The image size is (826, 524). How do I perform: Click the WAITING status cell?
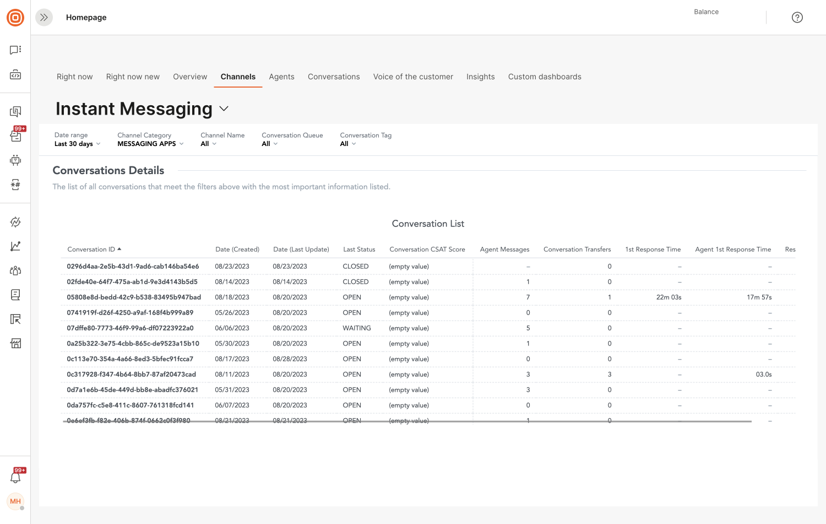357,328
